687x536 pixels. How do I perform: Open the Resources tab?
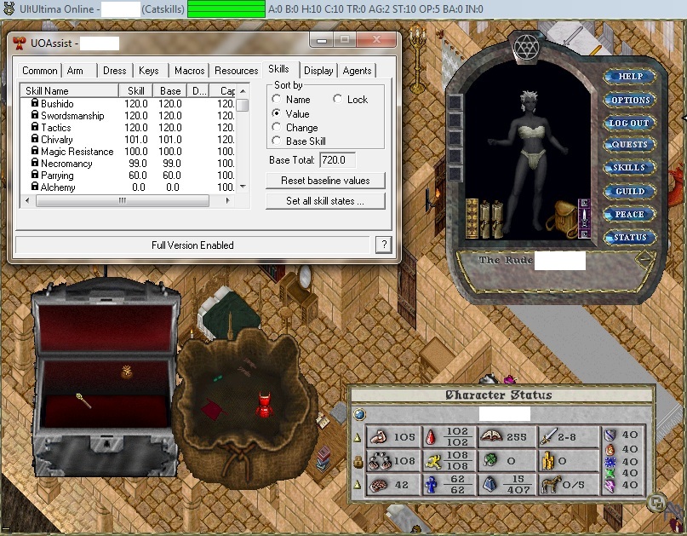(x=236, y=71)
